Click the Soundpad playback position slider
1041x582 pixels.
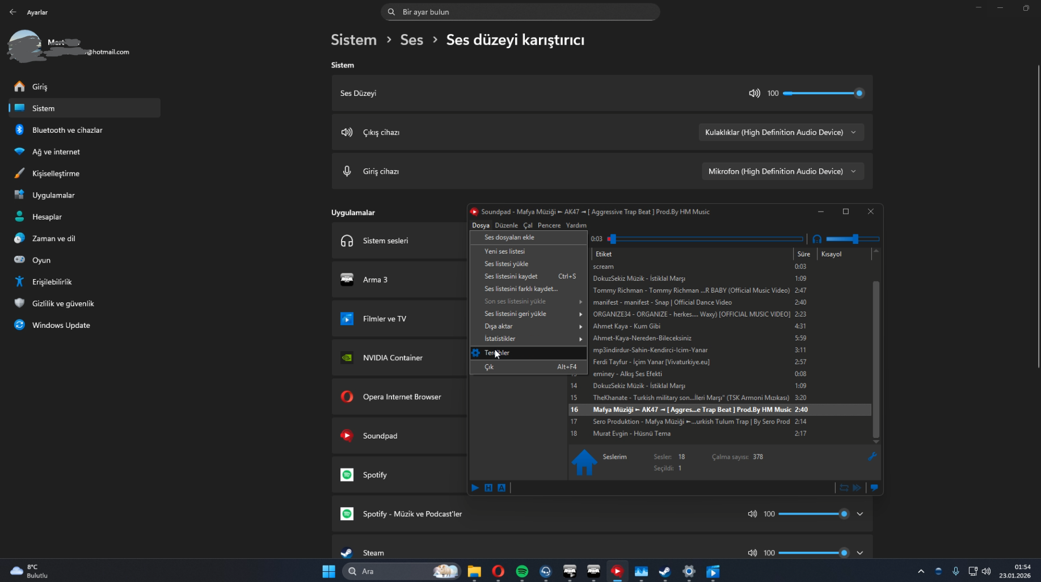[706, 239]
